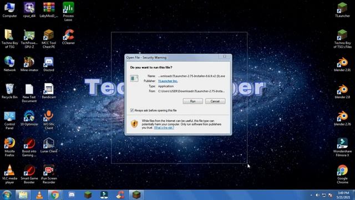Viewport: 355px width, 200px height.
Task: Select Mine-imator shortcut
Action: [x=29, y=64]
